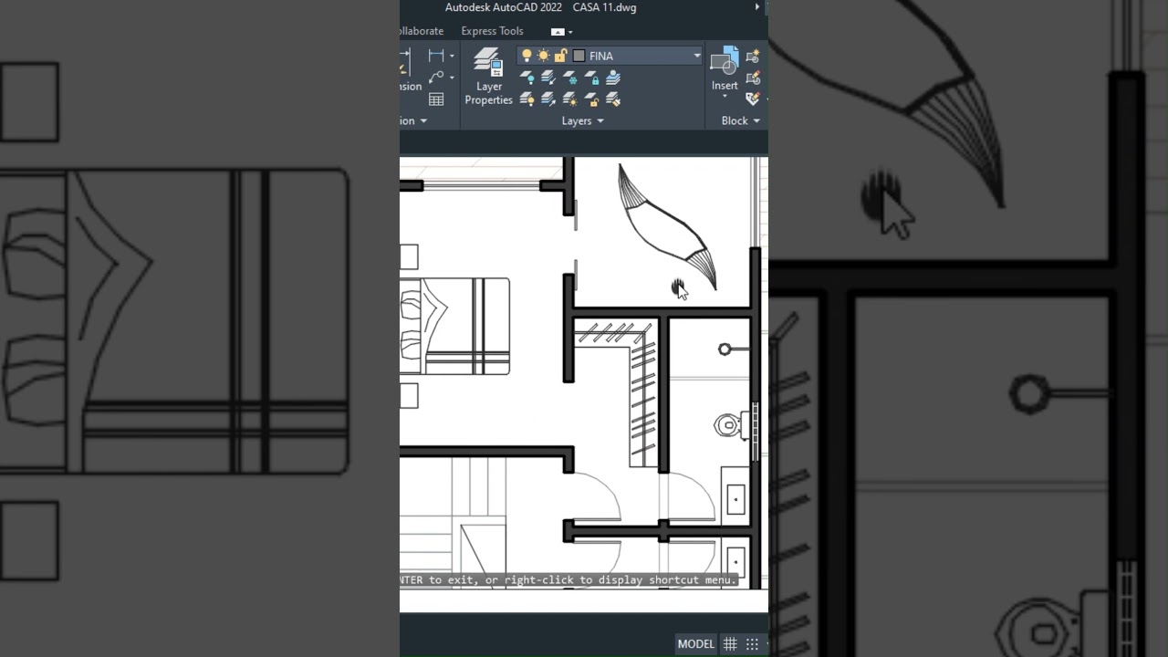Toggle the FINA layer on/off lightbulb
Image resolution: width=1168 pixels, height=657 pixels.
[527, 56]
